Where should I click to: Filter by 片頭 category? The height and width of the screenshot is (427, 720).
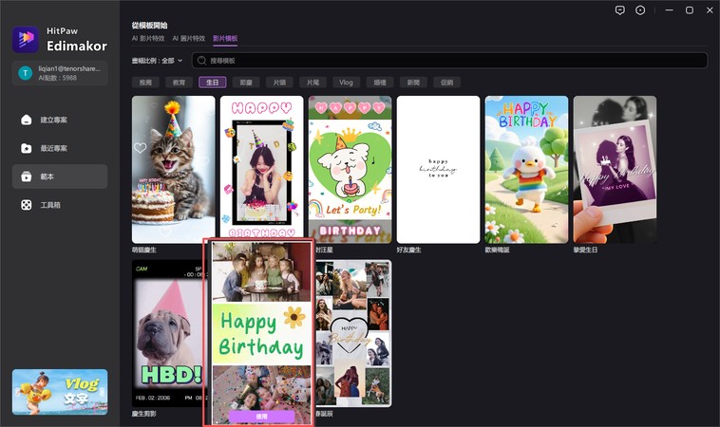click(279, 83)
